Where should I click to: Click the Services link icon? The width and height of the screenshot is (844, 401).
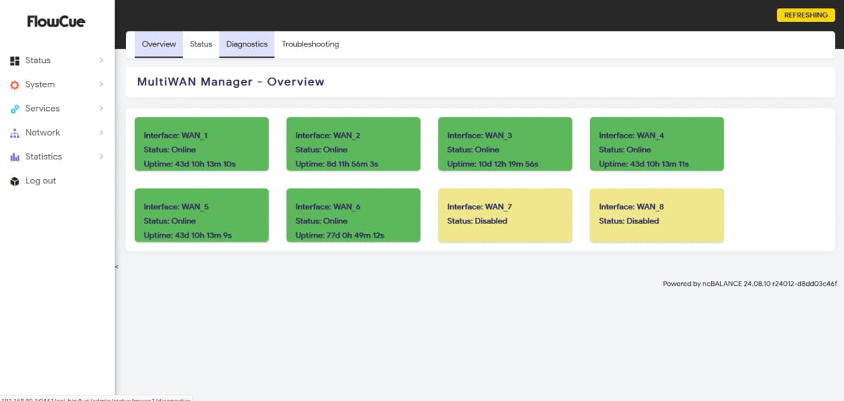14,109
